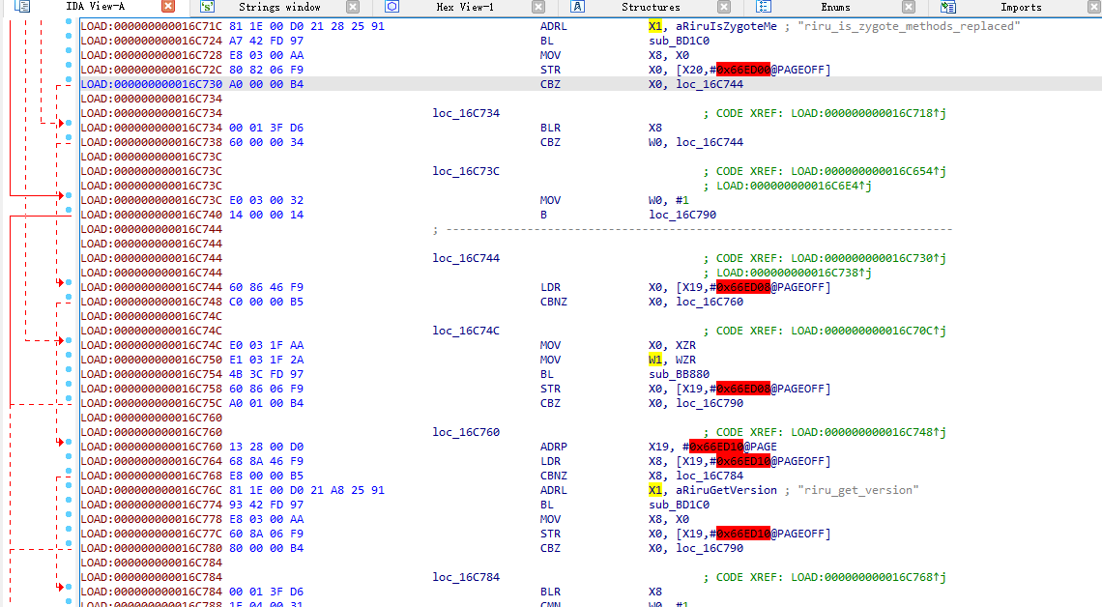The image size is (1102, 607).
Task: Click the IDA View-A tab icon
Action: pos(23,7)
